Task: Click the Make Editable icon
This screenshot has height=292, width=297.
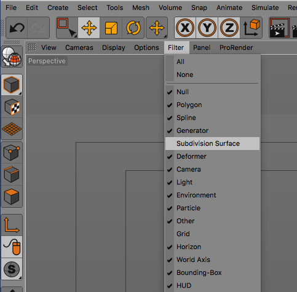Action: tap(12, 57)
